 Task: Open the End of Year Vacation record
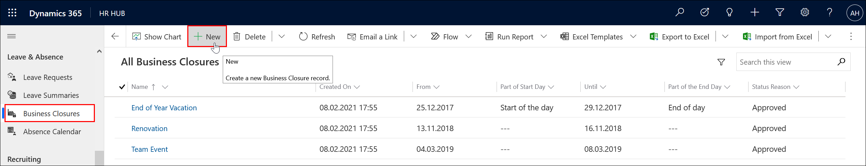click(x=164, y=108)
